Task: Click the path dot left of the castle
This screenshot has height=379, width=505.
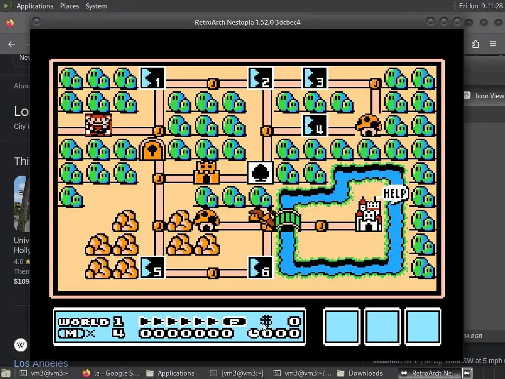Action: pos(321,226)
